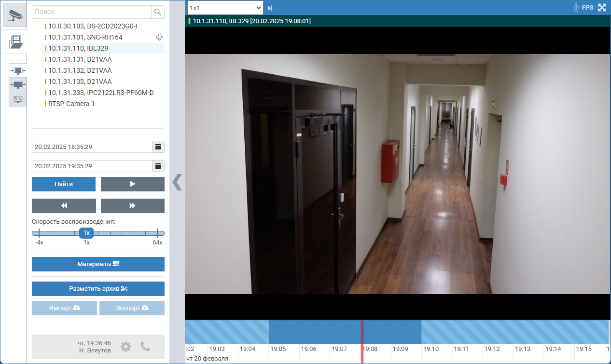The height and width of the screenshot is (364, 611).
Task: Select the monitor with inward arrows icon
Action: (18, 71)
